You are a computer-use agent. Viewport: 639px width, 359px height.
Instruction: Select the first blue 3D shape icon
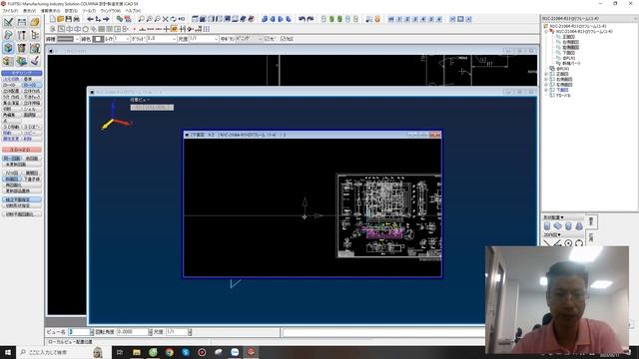click(x=265, y=19)
